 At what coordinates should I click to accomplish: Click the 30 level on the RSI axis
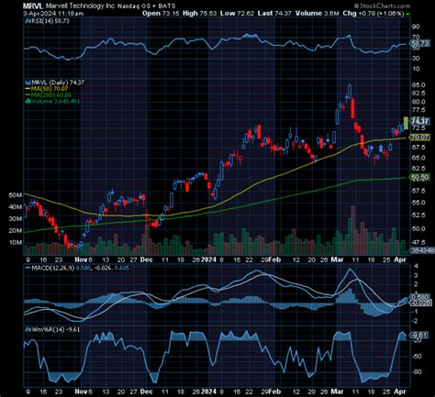416,58
